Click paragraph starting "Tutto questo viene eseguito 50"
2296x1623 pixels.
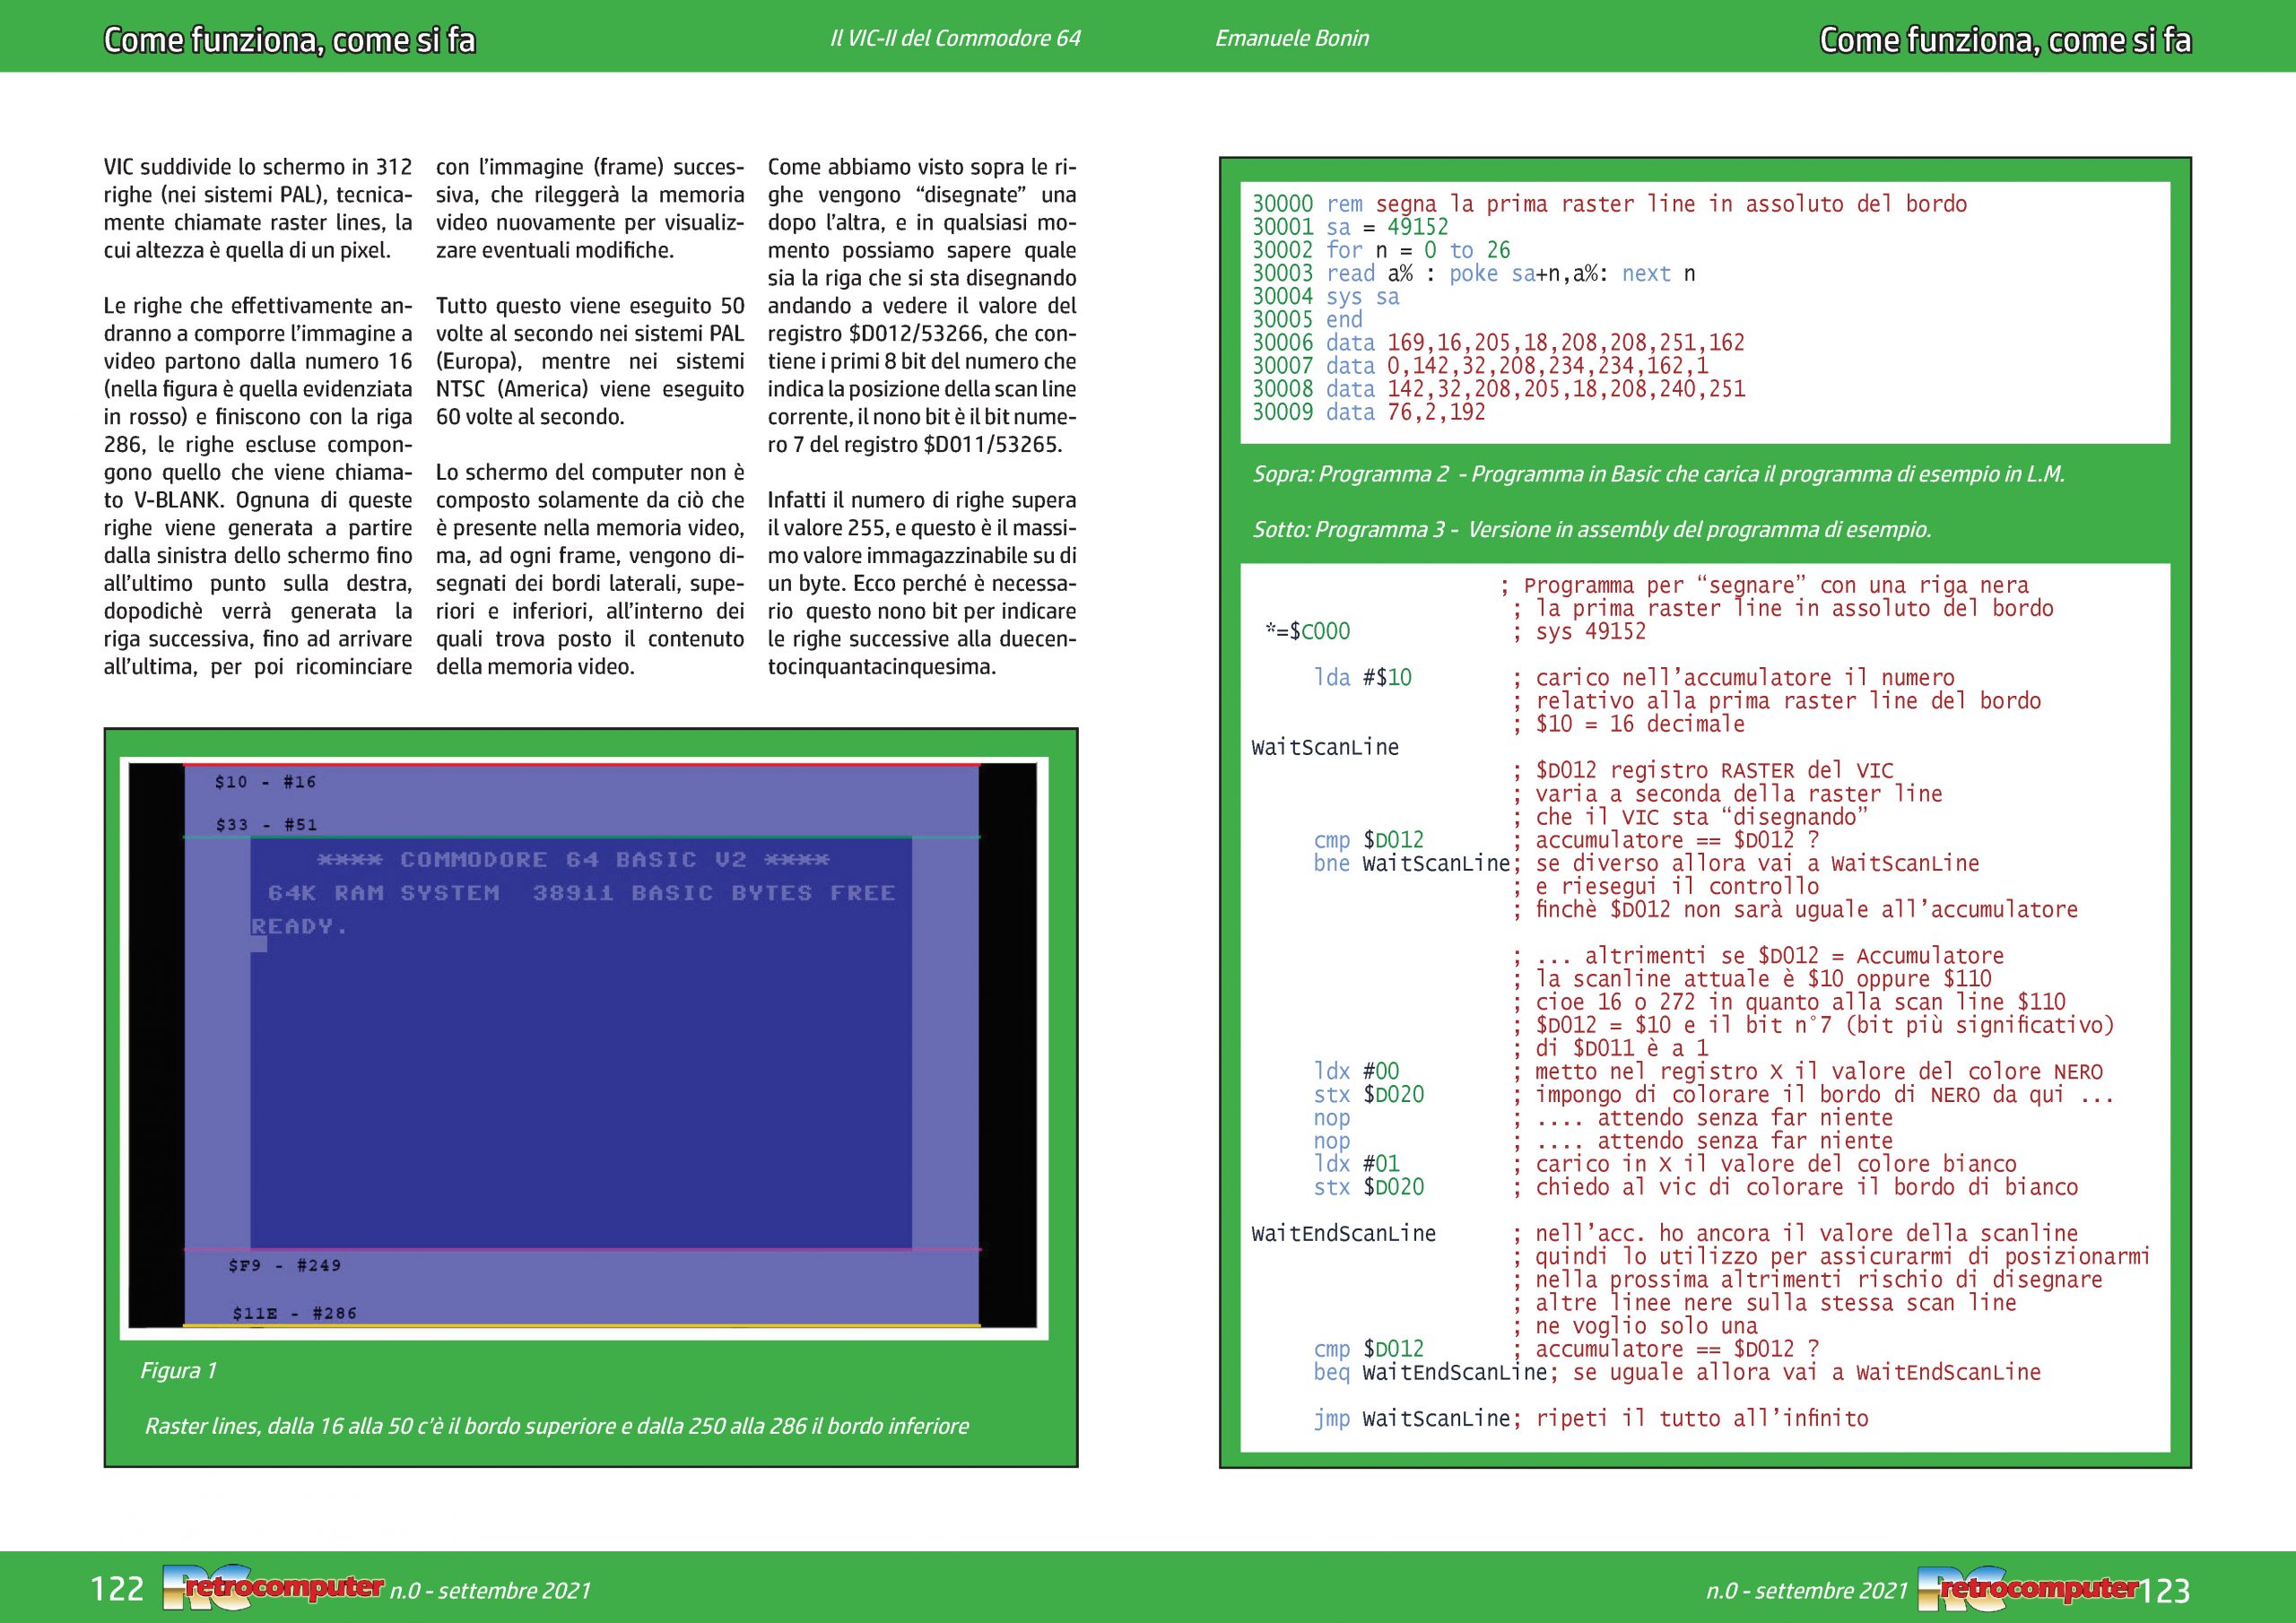click(x=590, y=361)
